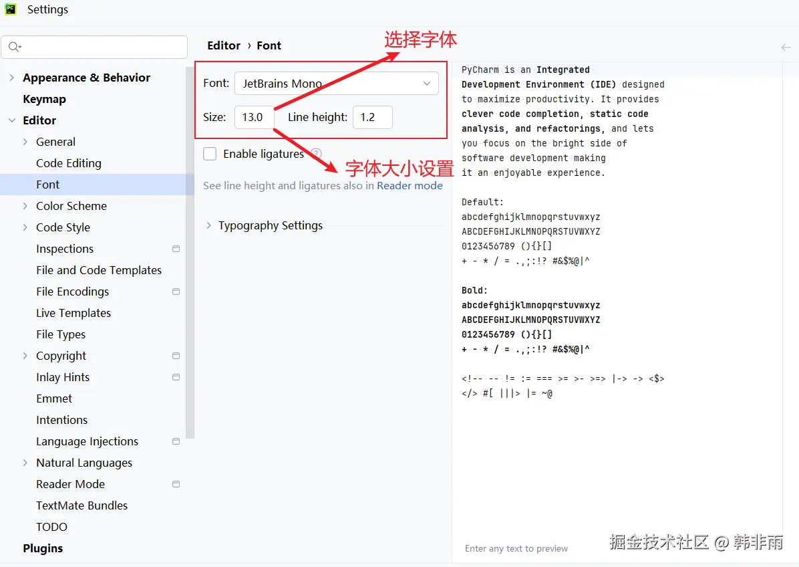This screenshot has height=567, width=799.
Task: Open Reader Mode settings
Action: [x=70, y=484]
